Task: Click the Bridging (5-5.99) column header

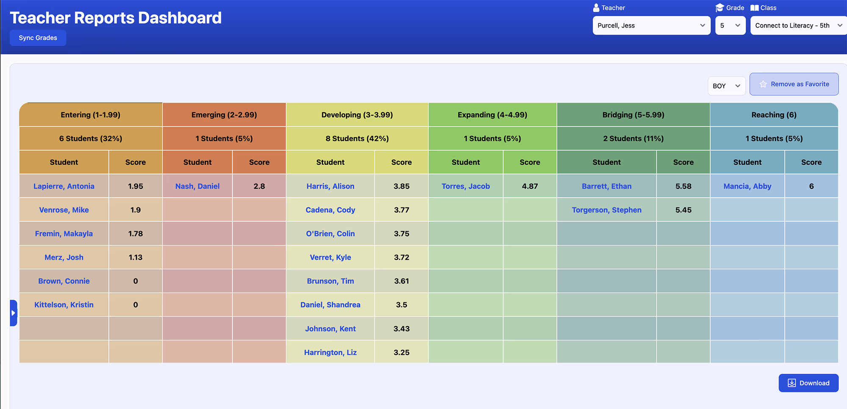Action: (633, 115)
